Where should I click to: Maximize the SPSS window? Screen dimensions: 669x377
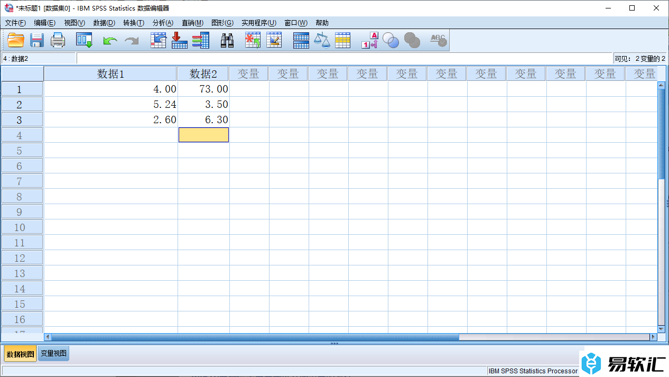(x=632, y=8)
